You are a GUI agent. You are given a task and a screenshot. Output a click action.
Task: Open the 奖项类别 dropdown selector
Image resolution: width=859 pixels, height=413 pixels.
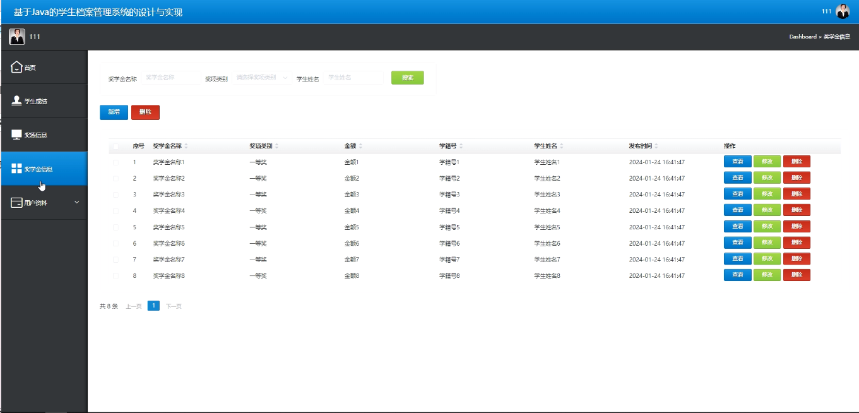coord(261,78)
